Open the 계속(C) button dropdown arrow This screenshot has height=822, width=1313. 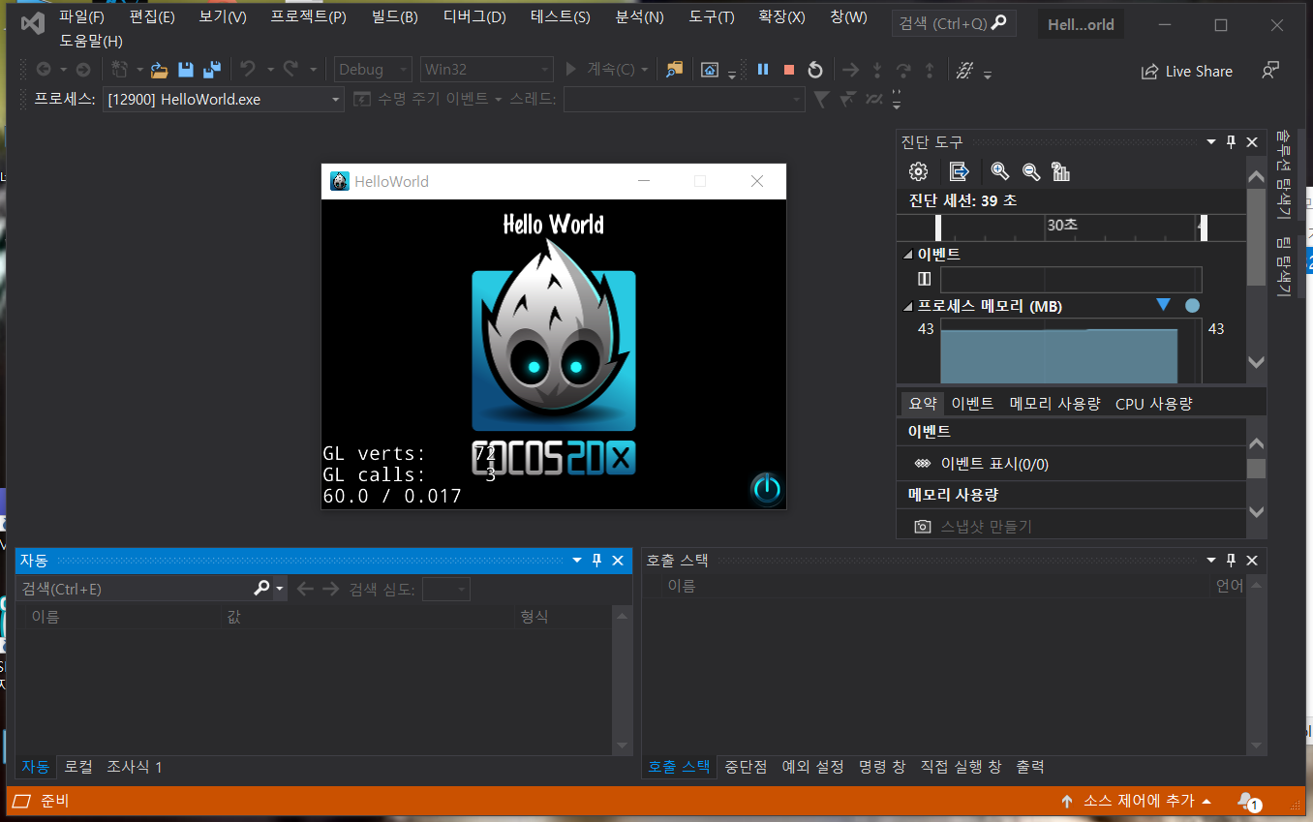(643, 70)
